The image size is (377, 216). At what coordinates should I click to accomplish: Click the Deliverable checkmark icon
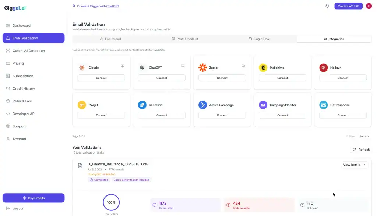154,205
